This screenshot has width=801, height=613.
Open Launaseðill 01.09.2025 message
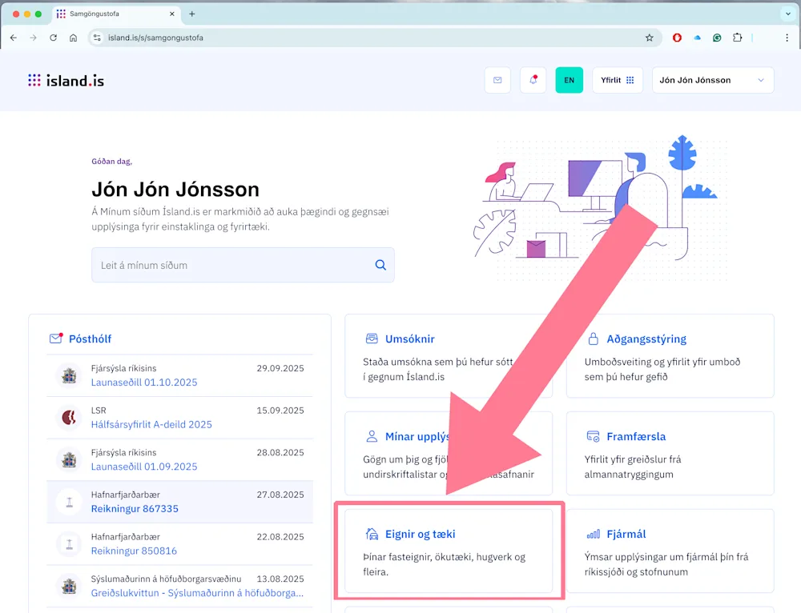click(x=144, y=467)
